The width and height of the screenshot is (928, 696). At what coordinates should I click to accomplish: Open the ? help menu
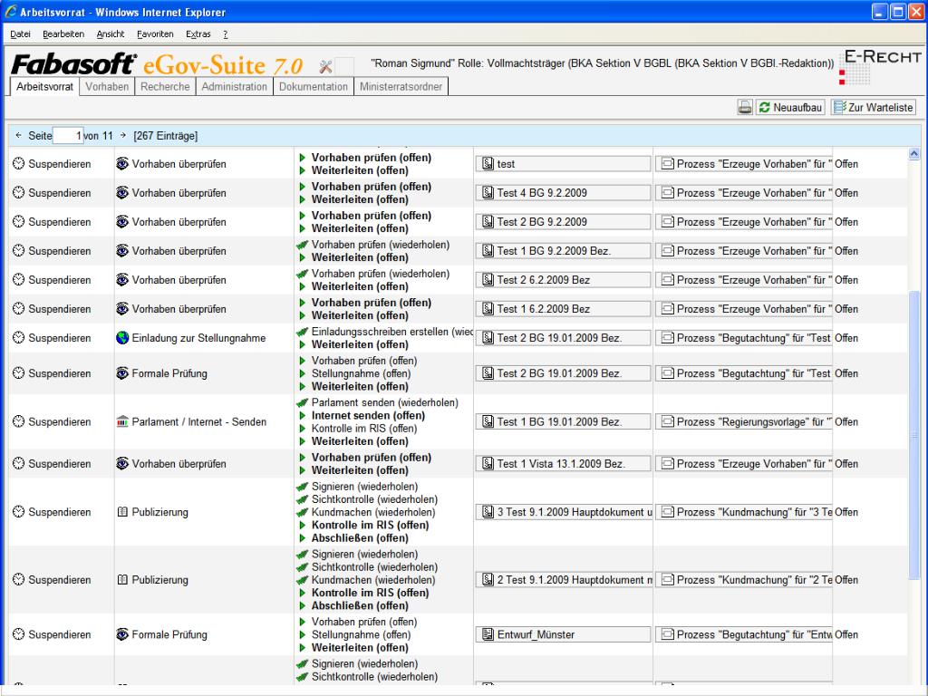[x=226, y=34]
